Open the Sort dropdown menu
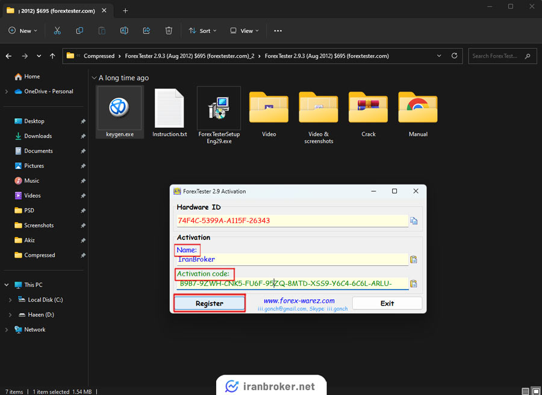 click(202, 31)
